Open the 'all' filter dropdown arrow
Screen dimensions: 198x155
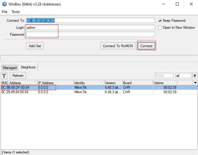click(x=195, y=76)
